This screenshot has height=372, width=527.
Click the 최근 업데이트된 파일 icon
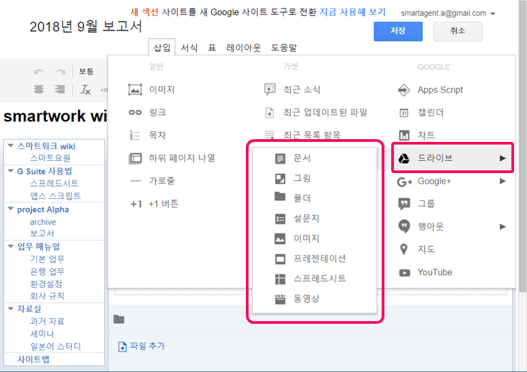click(x=270, y=112)
